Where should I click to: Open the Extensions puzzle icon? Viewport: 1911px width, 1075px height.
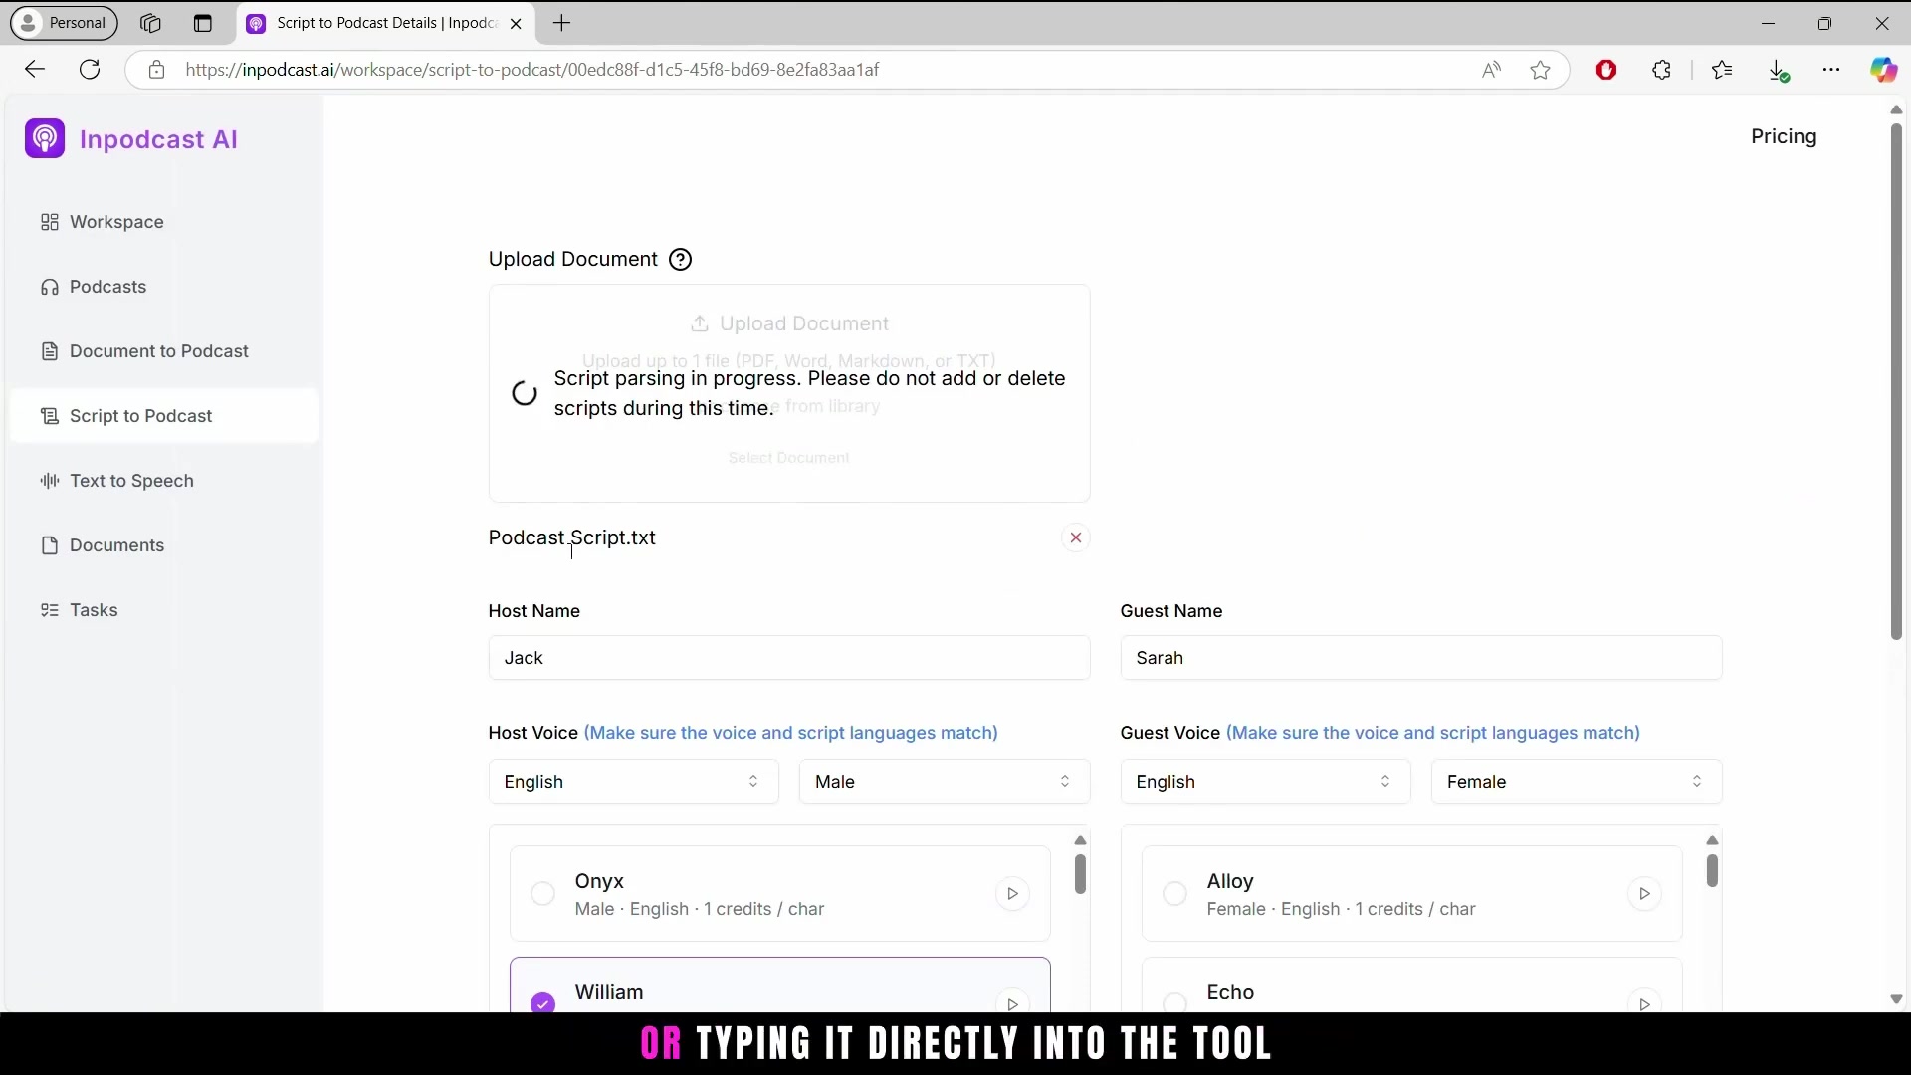pyautogui.click(x=1662, y=70)
